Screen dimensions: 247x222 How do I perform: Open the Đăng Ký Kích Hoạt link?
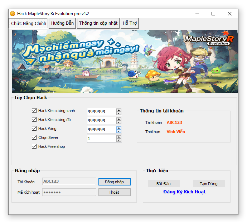click(184, 192)
